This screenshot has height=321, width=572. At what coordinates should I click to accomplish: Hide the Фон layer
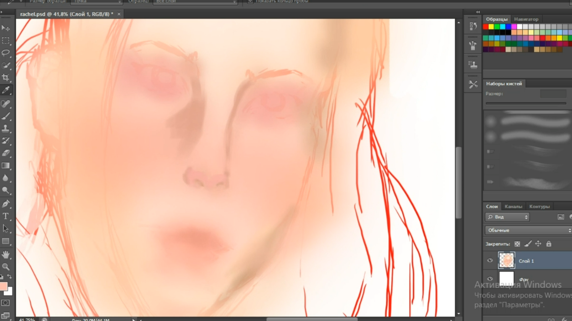click(490, 279)
